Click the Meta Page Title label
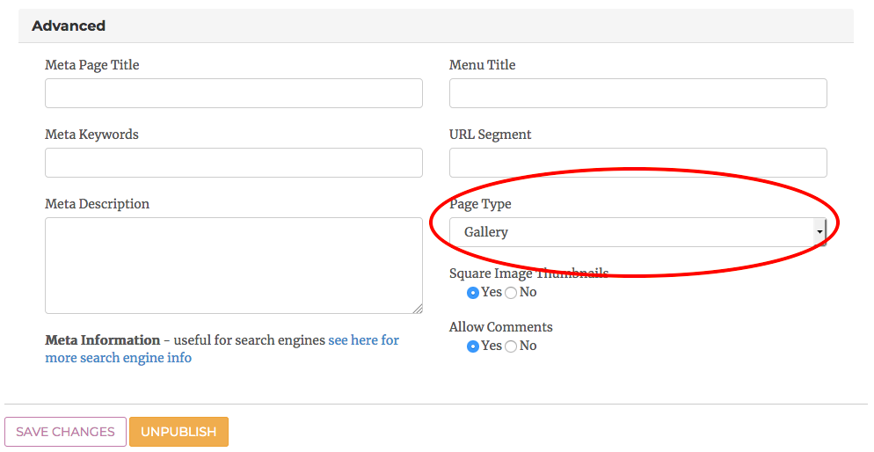 (91, 65)
